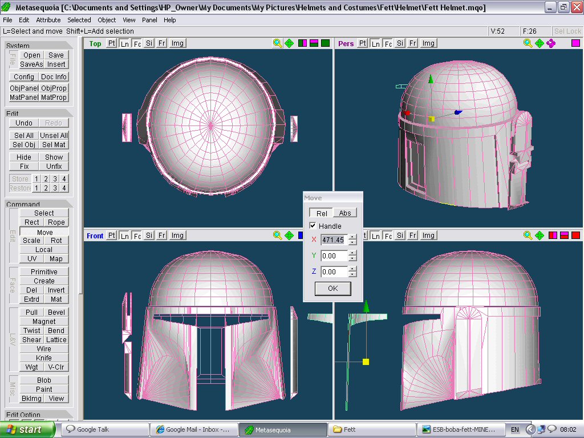Toggle Pt display in Top view
This screenshot has height=438, width=584.
tap(111, 43)
